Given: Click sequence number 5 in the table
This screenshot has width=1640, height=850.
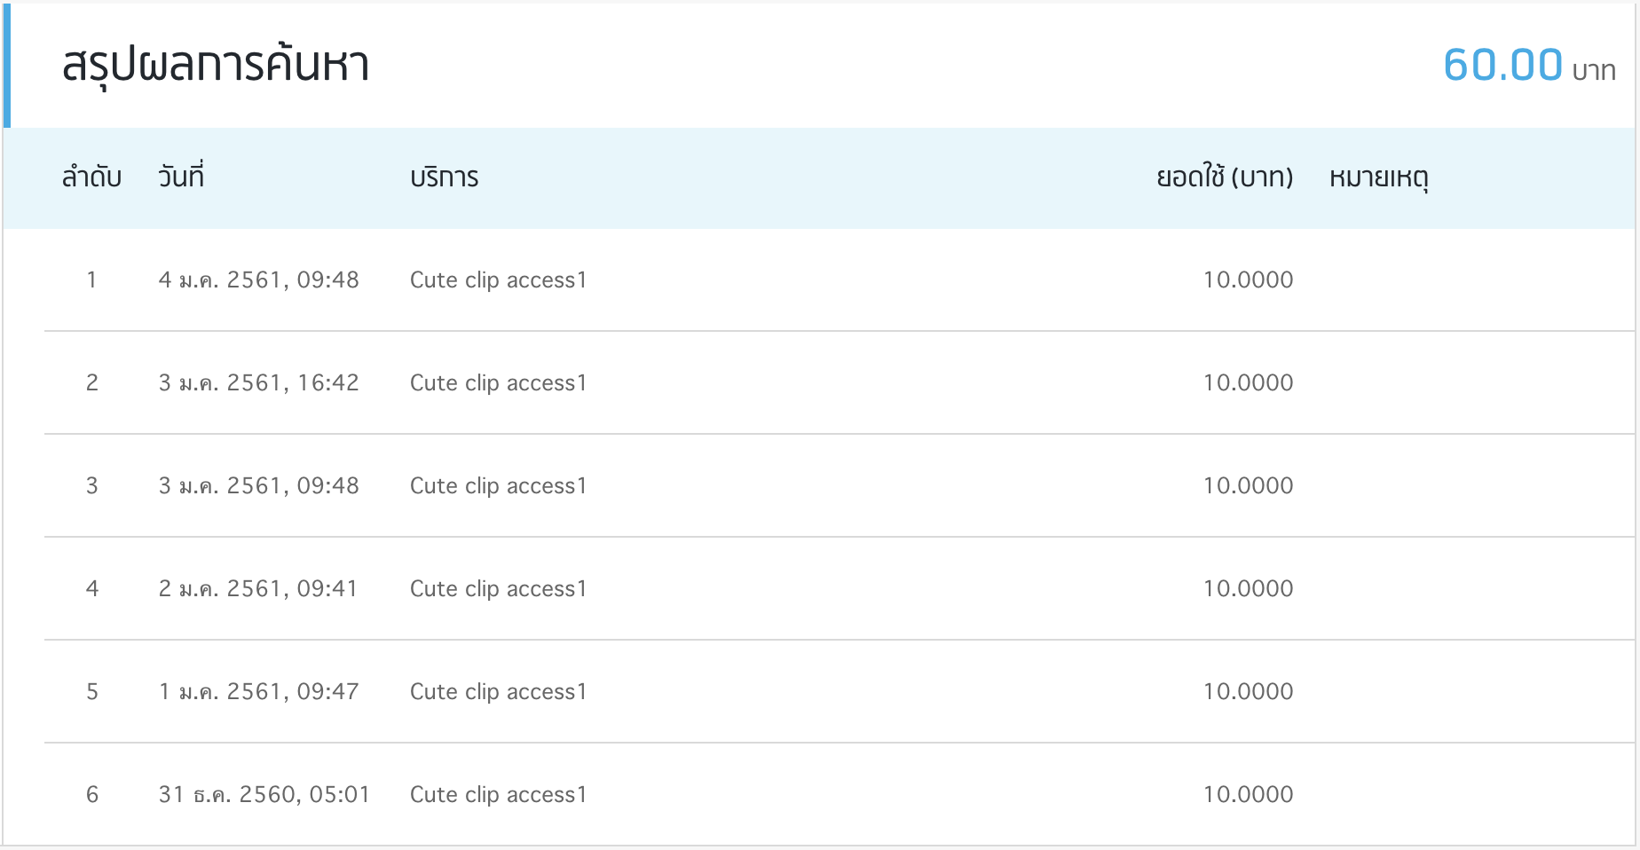Looking at the screenshot, I should click(92, 692).
